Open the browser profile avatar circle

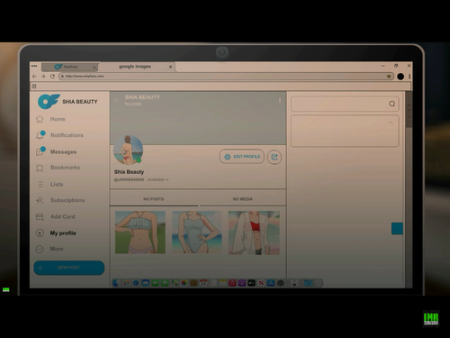(x=400, y=77)
